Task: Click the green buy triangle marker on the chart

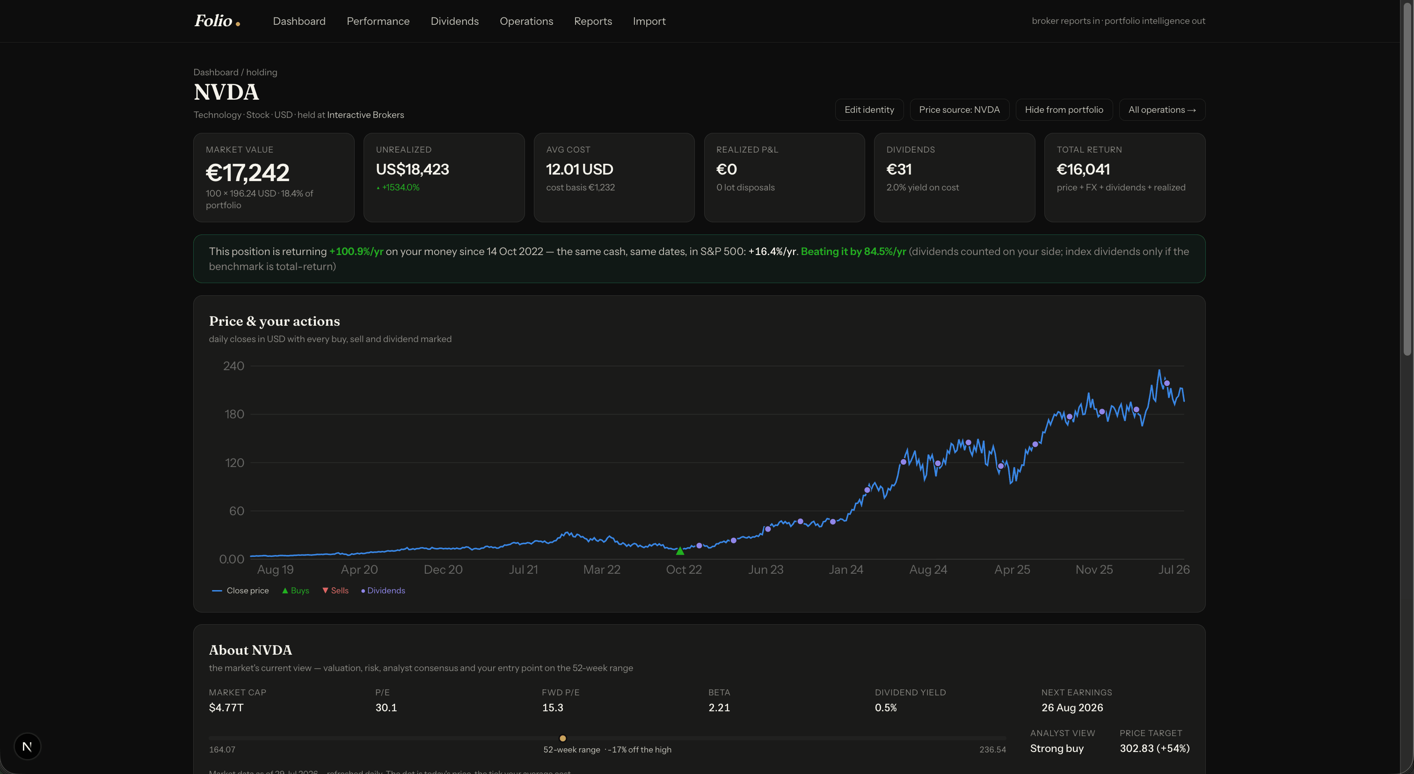Action: (679, 551)
